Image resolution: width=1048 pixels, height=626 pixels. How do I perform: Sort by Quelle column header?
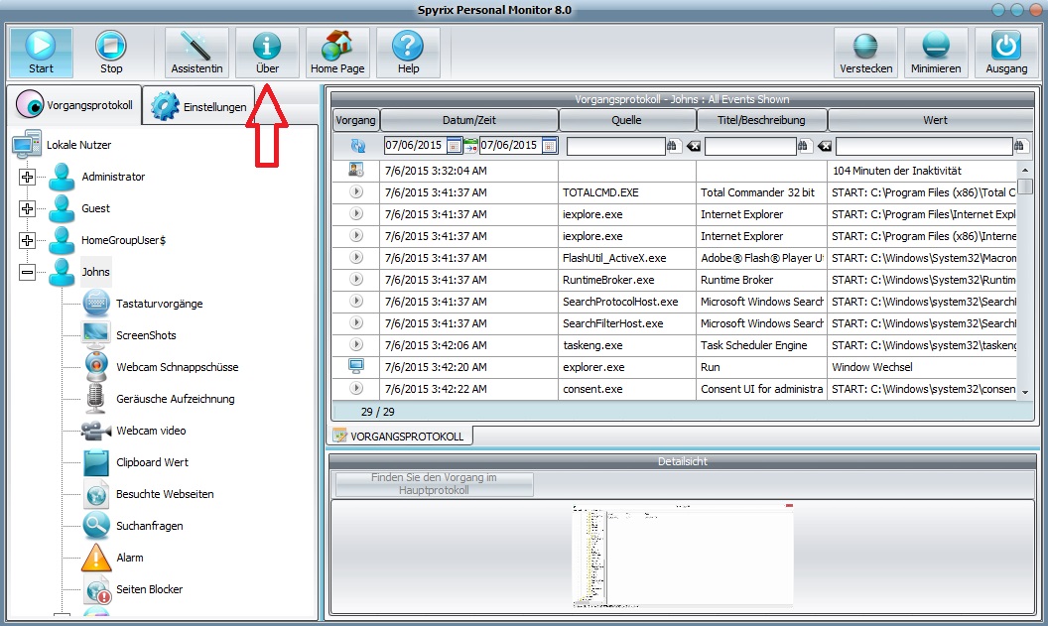click(x=627, y=120)
